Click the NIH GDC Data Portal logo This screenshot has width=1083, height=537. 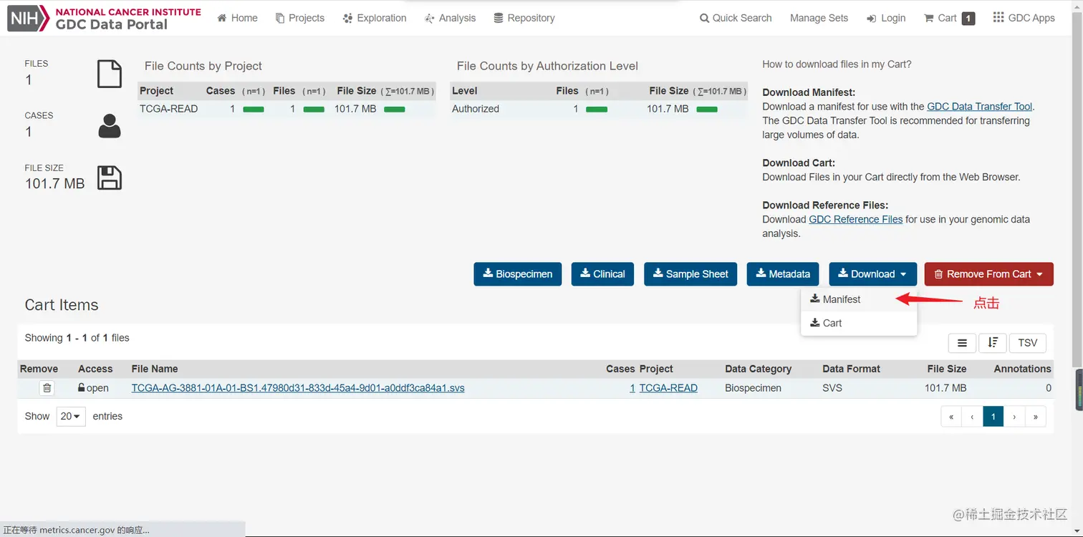pos(105,18)
